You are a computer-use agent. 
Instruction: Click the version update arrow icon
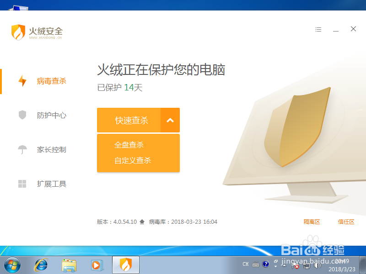142,222
